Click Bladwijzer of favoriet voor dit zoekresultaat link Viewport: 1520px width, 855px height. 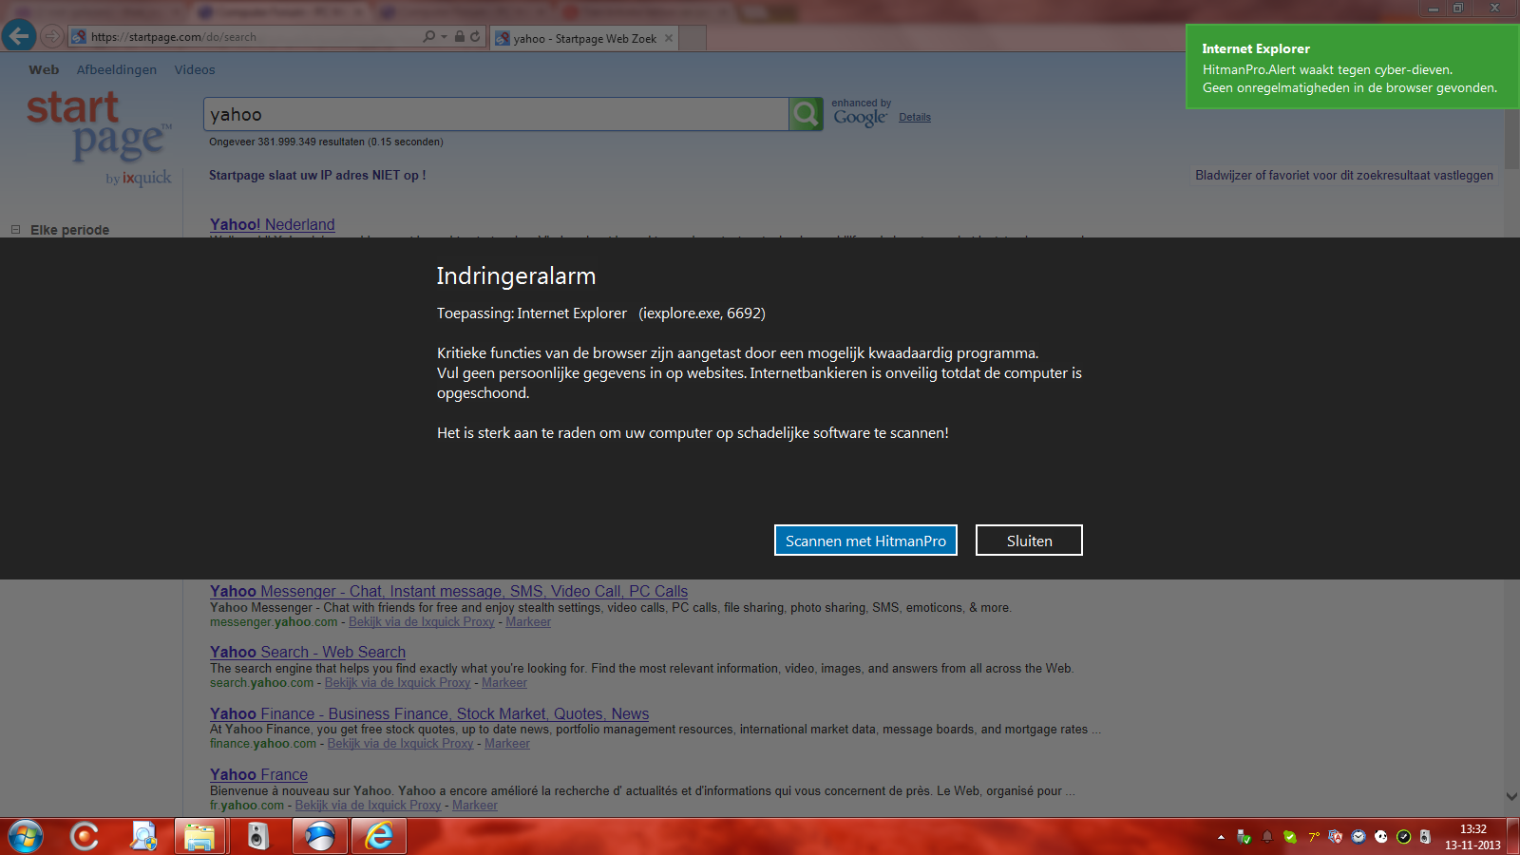pyautogui.click(x=1344, y=175)
